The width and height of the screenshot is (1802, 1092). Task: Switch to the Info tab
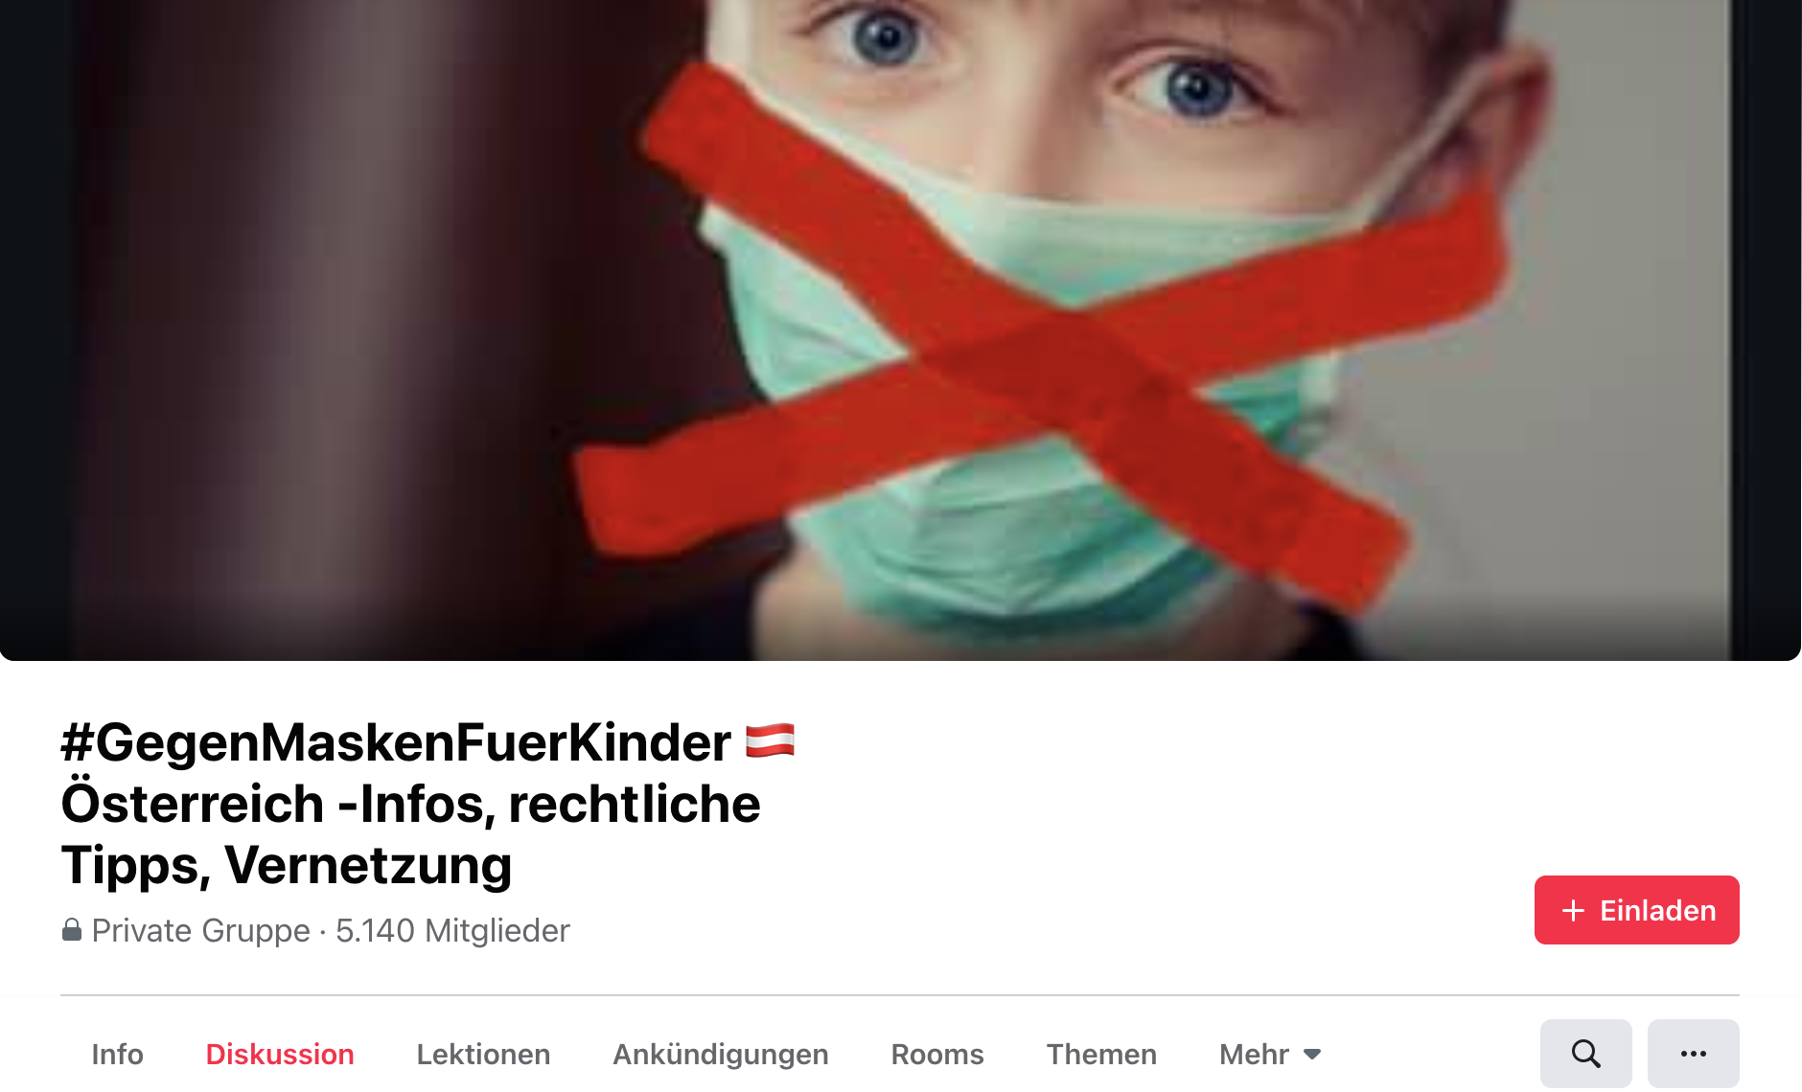[117, 1054]
